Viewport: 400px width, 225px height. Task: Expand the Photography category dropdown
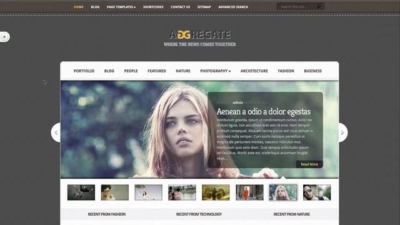(x=215, y=71)
